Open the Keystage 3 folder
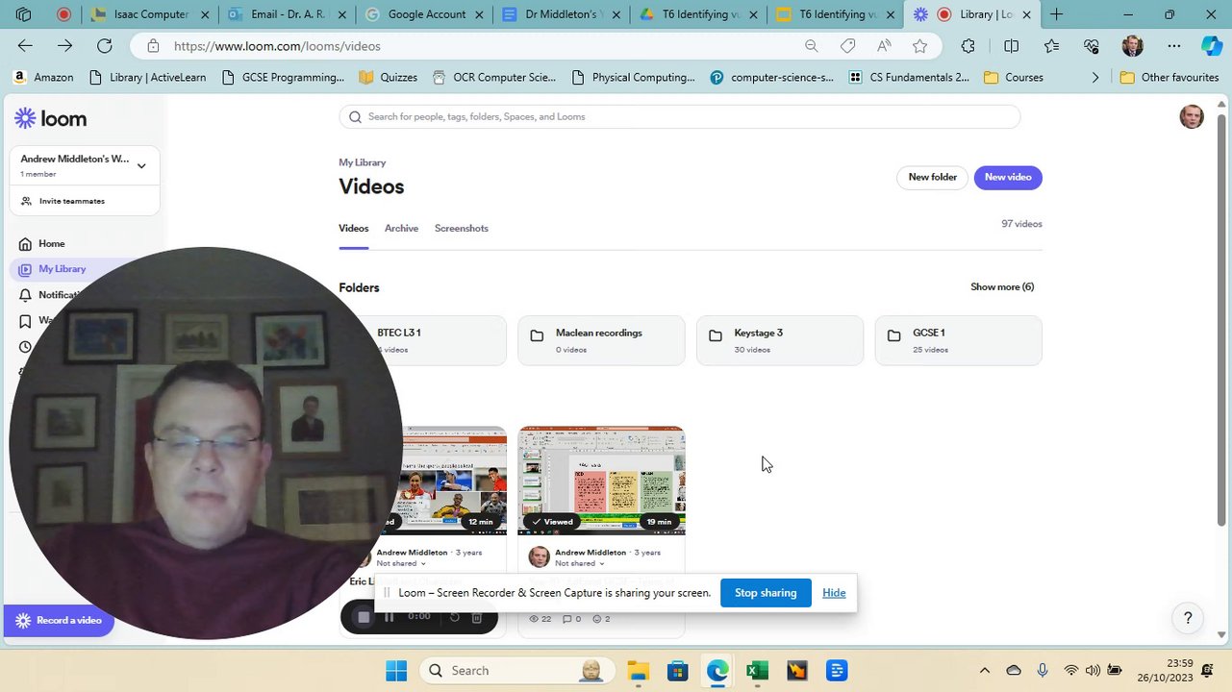The height and width of the screenshot is (692, 1232). tap(780, 340)
